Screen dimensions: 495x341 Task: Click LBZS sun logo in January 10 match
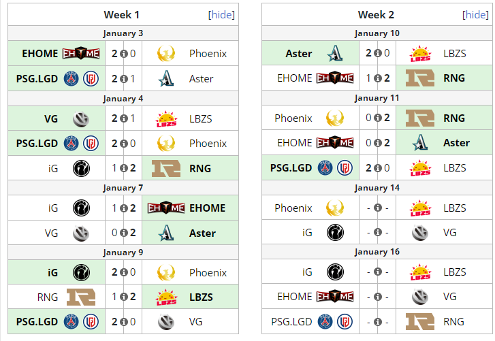(420, 53)
